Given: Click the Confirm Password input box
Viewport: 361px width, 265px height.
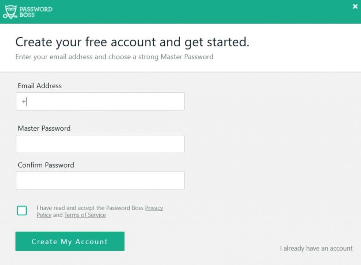Looking at the screenshot, I should click(x=100, y=180).
